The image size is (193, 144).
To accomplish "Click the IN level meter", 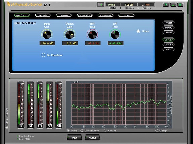I will 21,105.
